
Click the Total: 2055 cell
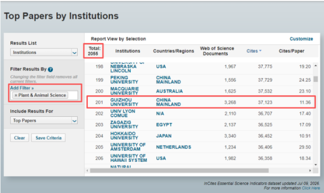point(93,51)
